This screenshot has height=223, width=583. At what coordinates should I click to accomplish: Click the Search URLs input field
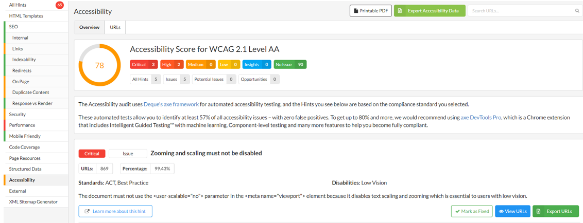520,11
